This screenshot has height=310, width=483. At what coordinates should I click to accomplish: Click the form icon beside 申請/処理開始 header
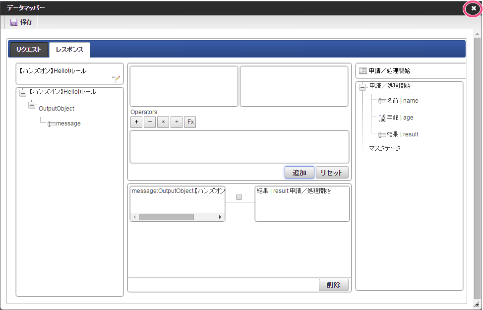363,71
